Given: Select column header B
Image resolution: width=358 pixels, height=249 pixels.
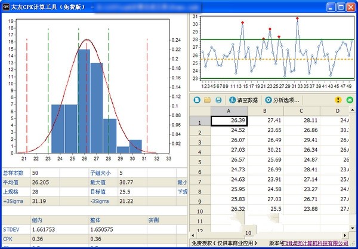Looking at the screenshot, I should (266, 111).
